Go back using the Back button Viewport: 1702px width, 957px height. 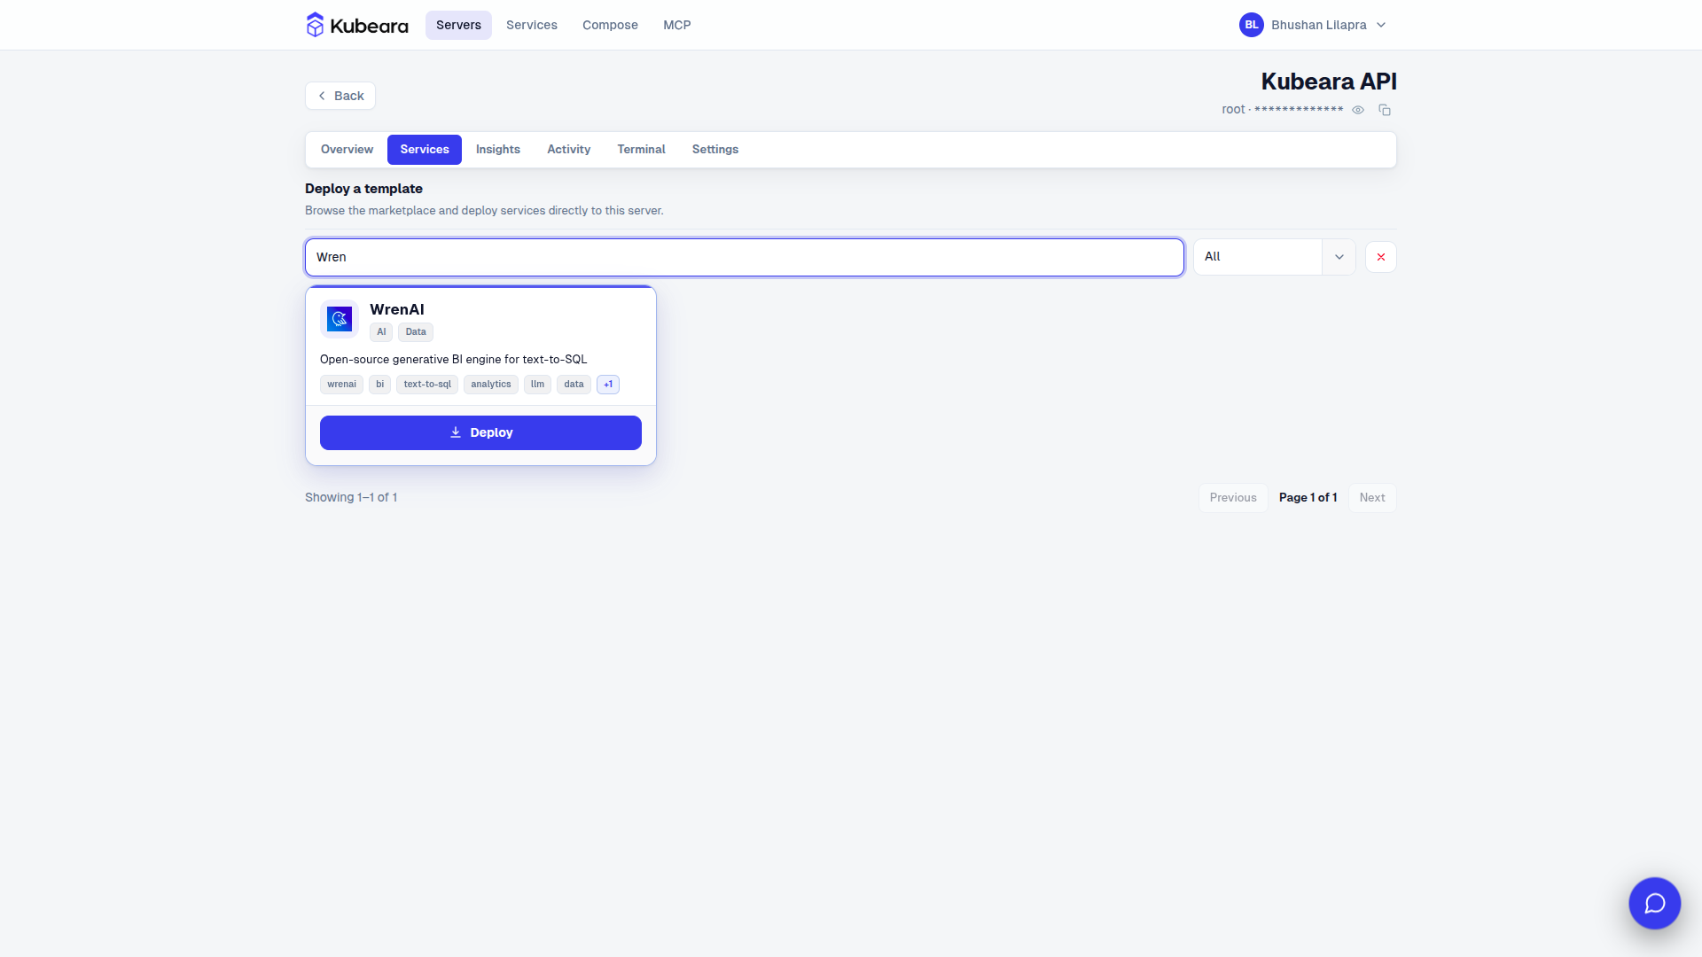340,96
